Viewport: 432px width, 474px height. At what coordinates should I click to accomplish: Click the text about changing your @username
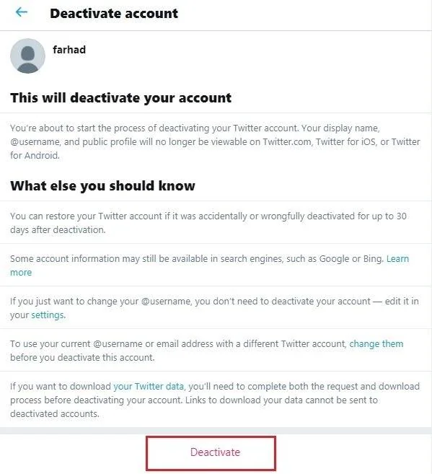pyautogui.click(x=214, y=308)
